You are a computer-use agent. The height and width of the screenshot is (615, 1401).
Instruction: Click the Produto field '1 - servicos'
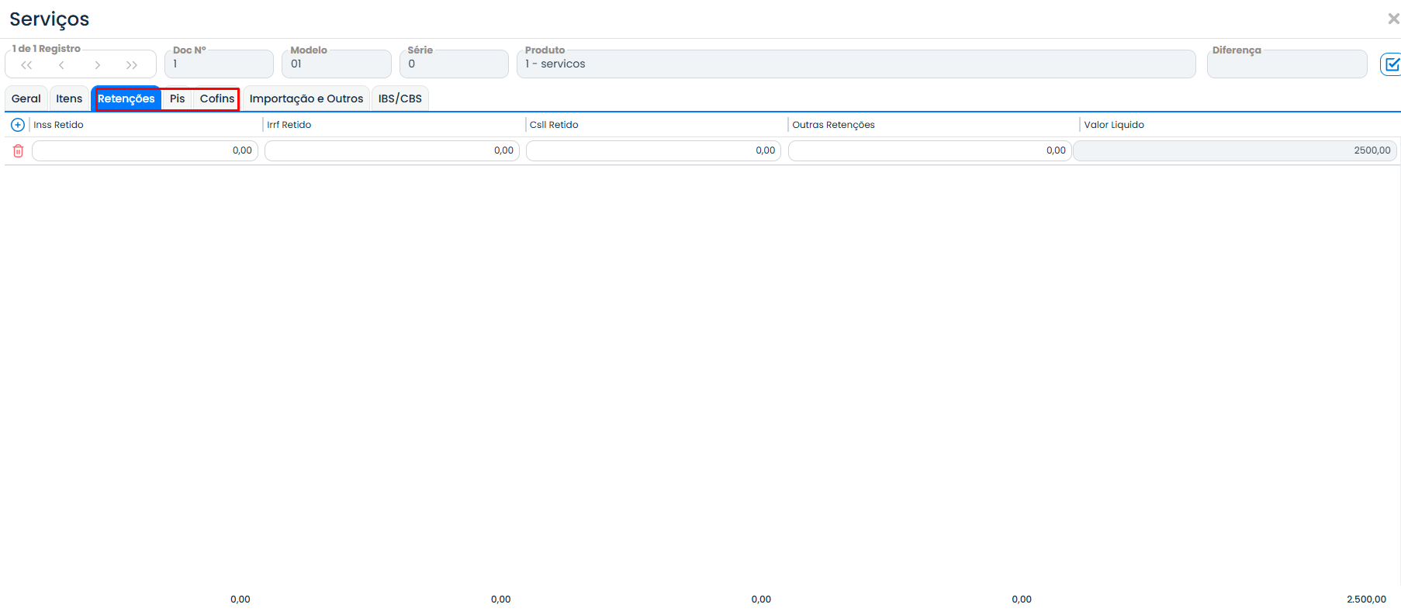click(856, 64)
